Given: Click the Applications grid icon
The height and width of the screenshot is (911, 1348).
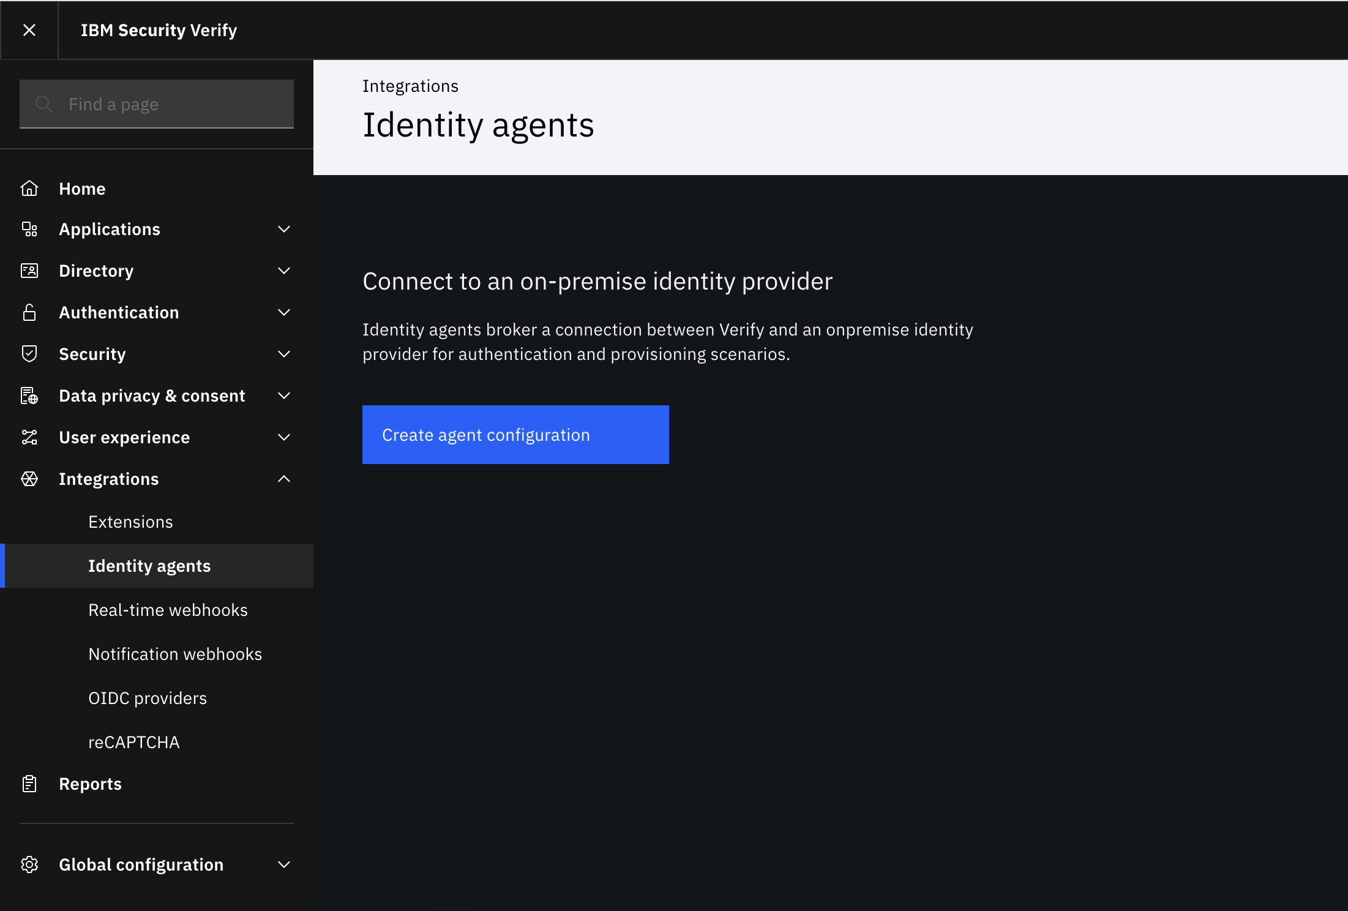Looking at the screenshot, I should click(x=29, y=229).
